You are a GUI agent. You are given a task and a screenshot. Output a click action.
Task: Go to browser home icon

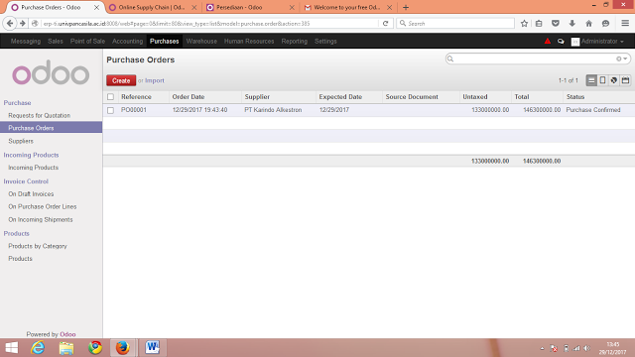pos(588,24)
